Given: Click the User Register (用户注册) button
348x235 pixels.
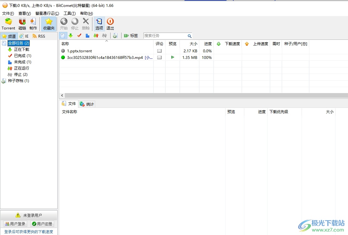Looking at the screenshot, I should point(42,224).
